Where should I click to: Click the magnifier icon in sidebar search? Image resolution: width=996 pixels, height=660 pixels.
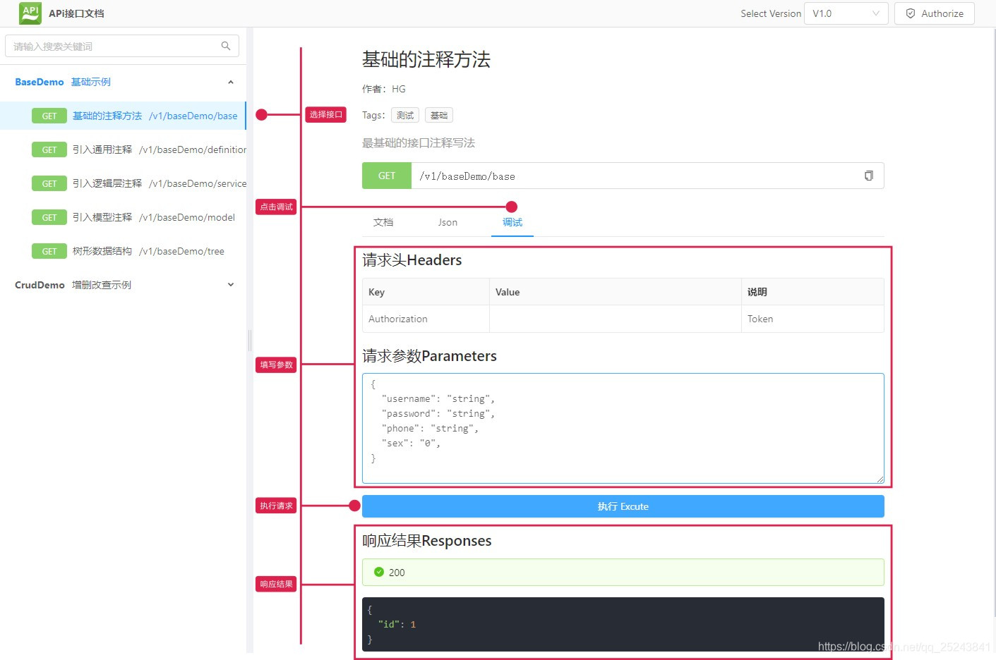click(225, 45)
